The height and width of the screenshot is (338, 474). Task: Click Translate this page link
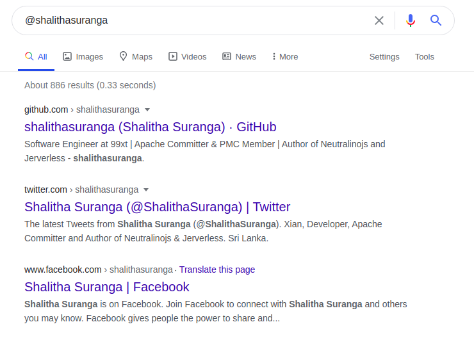(217, 270)
